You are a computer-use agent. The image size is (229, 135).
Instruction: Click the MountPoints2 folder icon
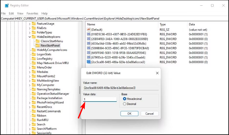[34, 76]
